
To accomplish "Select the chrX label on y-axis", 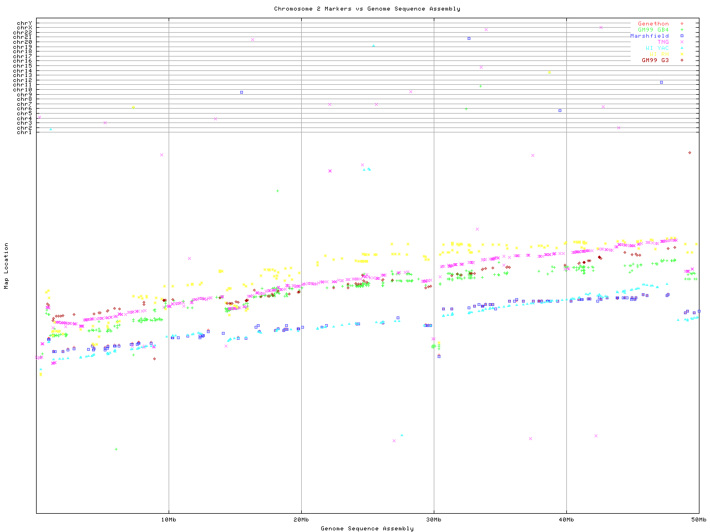I will [24, 28].
